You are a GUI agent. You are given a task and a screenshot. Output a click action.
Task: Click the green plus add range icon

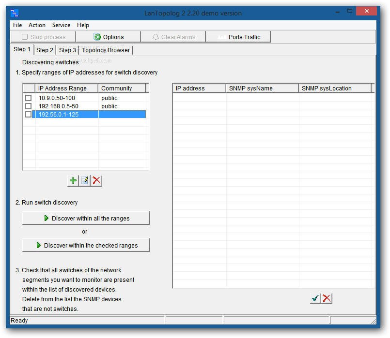pyautogui.click(x=73, y=180)
